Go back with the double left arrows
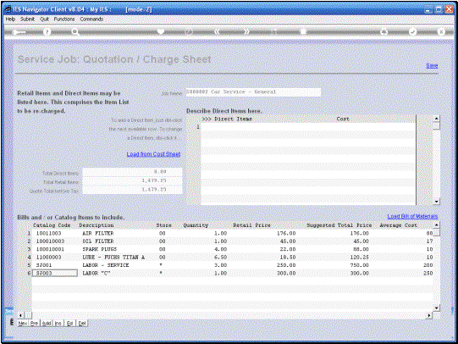Image resolution: width=458 pixels, height=344 pixels. point(217,31)
